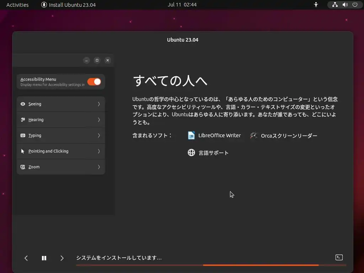This screenshot has width=364, height=273.
Task: Close the Accessibility settings window
Action: click(108, 60)
